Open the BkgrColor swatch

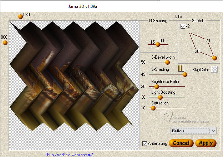[x=214, y=69]
